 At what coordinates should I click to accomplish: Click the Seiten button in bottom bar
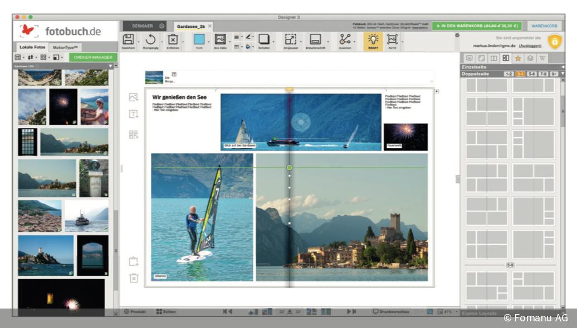point(165,311)
